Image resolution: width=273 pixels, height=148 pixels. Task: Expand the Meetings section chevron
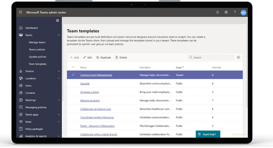[59, 100]
